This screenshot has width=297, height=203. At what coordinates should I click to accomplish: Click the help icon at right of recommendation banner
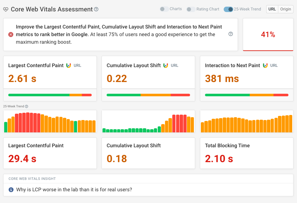tap(231, 34)
